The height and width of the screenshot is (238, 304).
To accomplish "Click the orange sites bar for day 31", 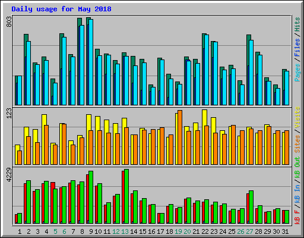I will click(x=287, y=148).
